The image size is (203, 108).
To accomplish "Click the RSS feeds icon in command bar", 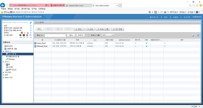I will (156, 12).
